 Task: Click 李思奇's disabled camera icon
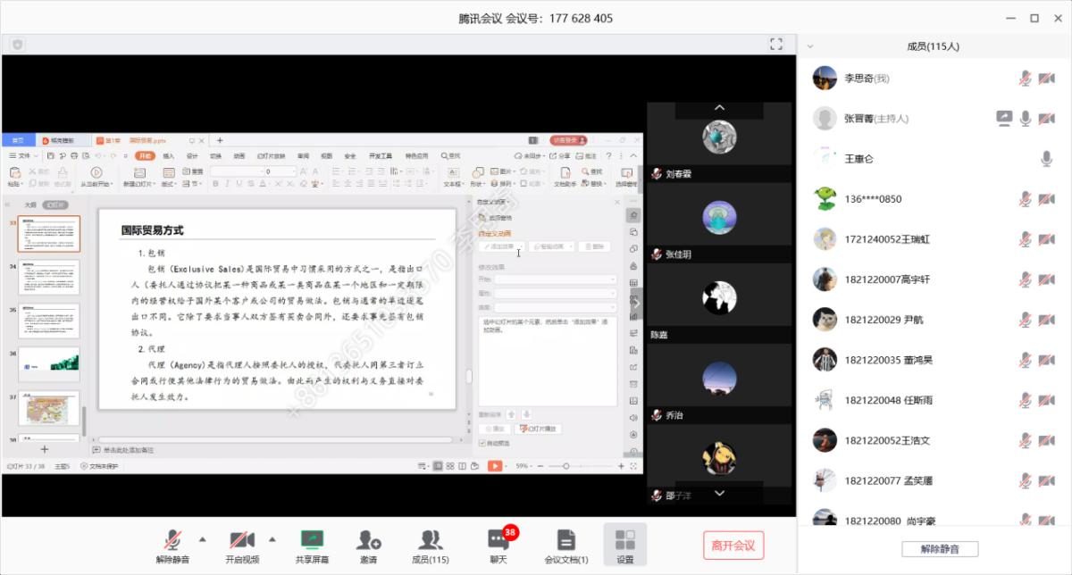click(1046, 79)
